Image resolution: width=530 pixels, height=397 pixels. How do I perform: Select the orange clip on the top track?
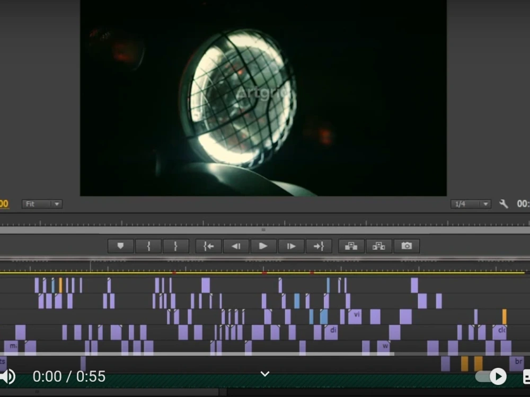point(60,285)
